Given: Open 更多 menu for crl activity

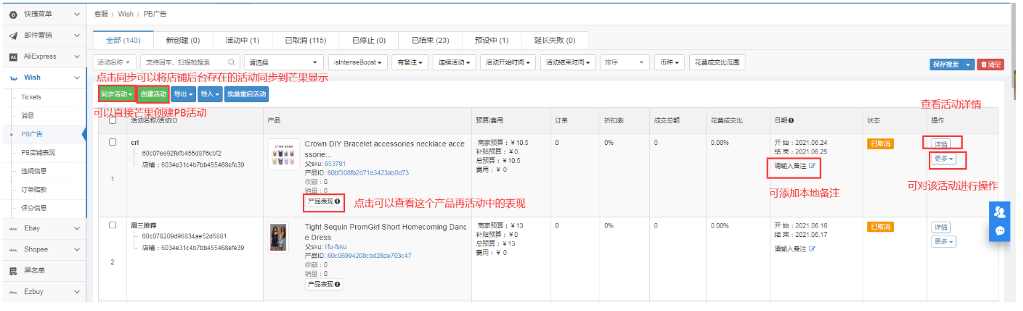Looking at the screenshot, I should coord(944,159).
